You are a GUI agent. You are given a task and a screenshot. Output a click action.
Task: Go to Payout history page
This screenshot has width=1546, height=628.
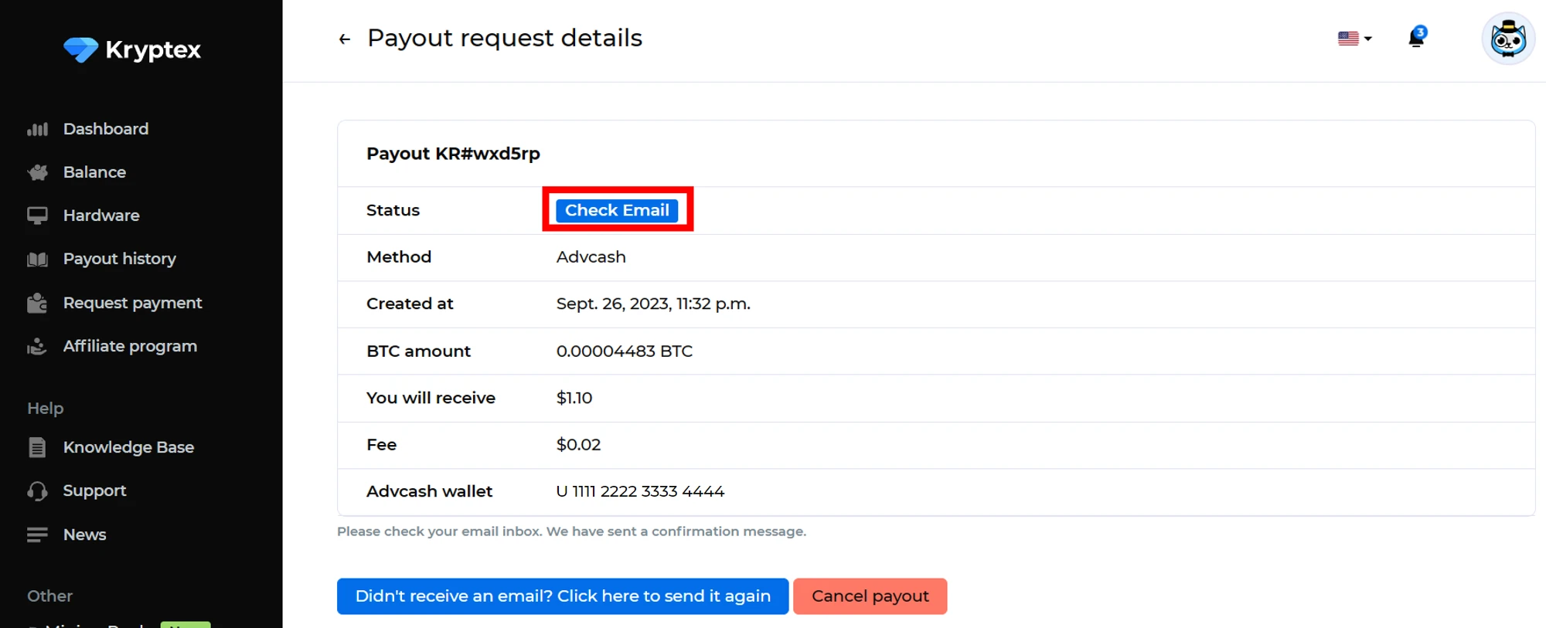pos(119,259)
